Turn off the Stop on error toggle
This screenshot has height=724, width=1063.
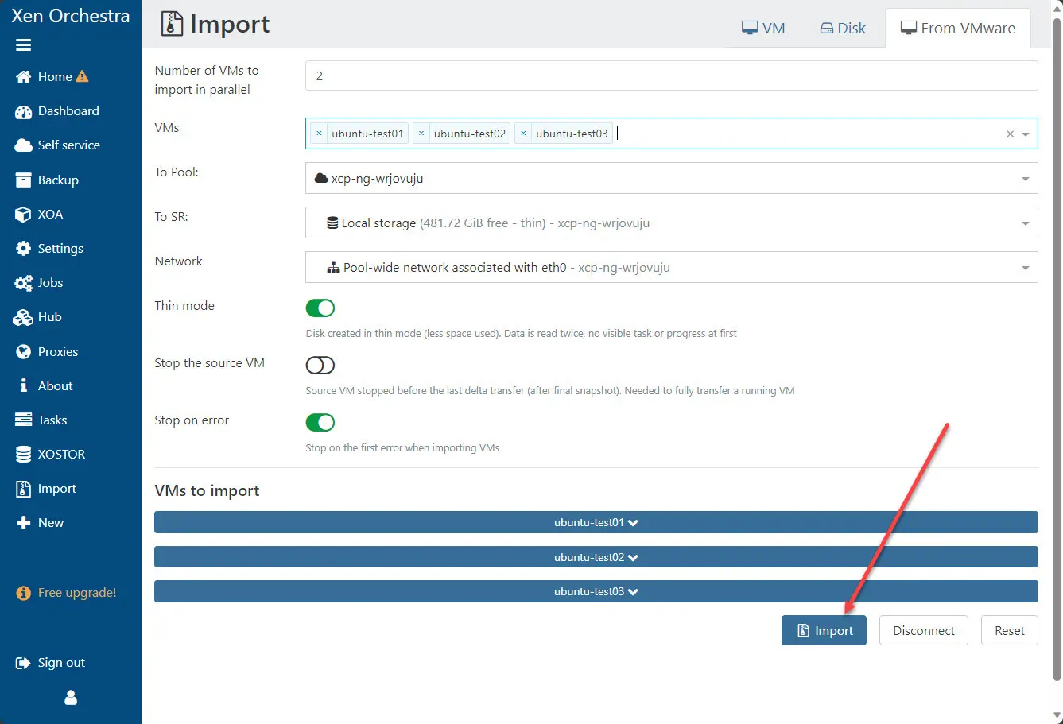click(x=320, y=422)
